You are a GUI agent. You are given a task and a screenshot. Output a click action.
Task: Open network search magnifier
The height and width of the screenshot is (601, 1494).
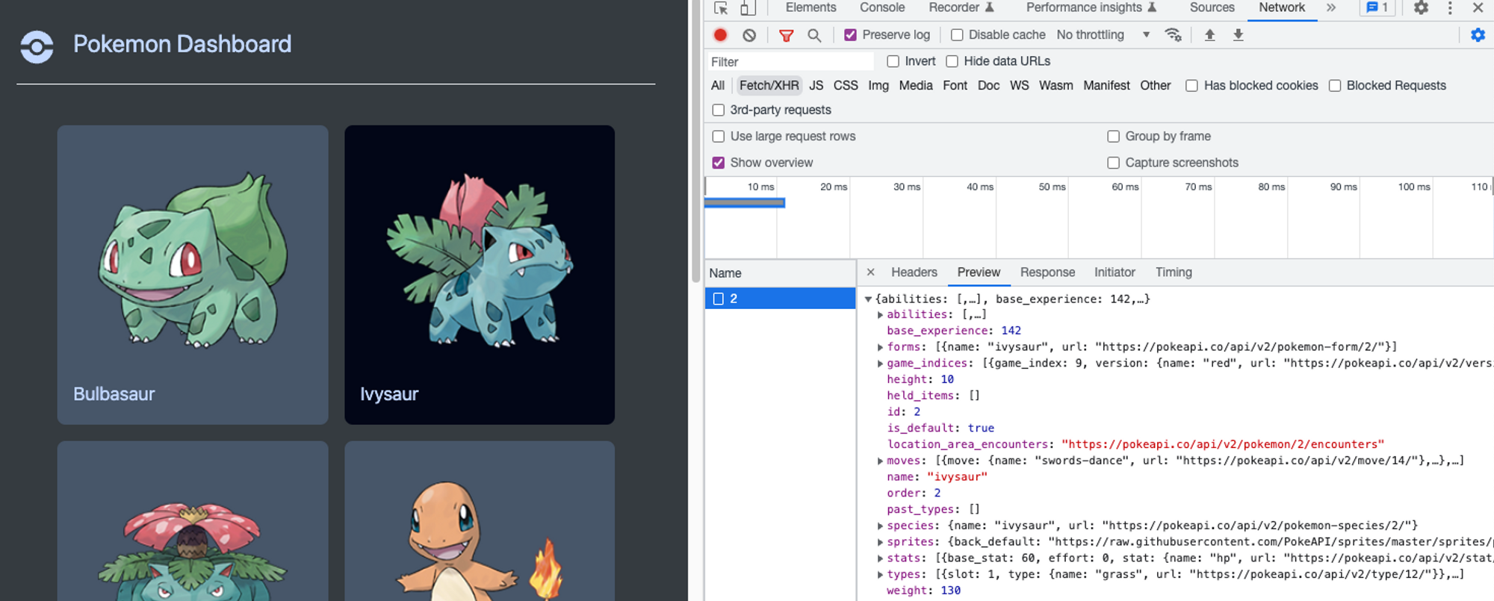pyautogui.click(x=814, y=35)
